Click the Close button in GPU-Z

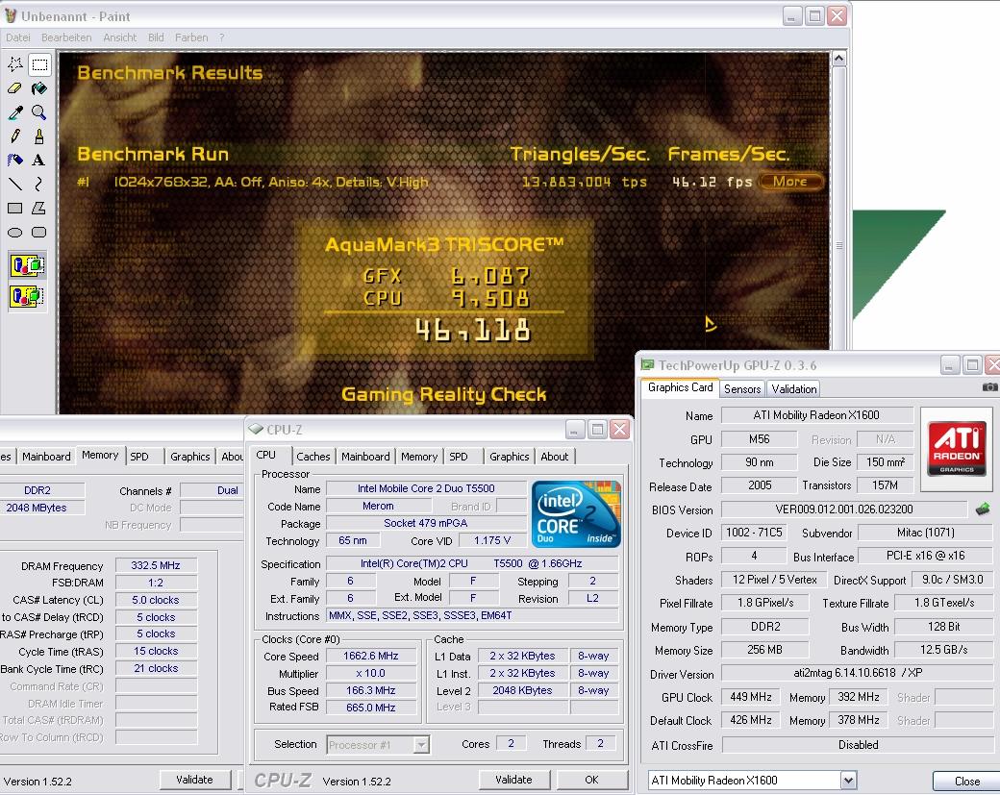(x=967, y=781)
